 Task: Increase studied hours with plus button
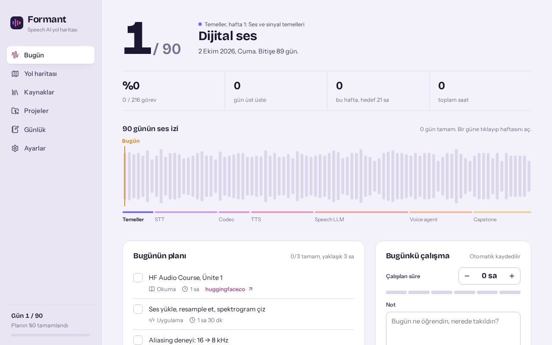point(512,276)
